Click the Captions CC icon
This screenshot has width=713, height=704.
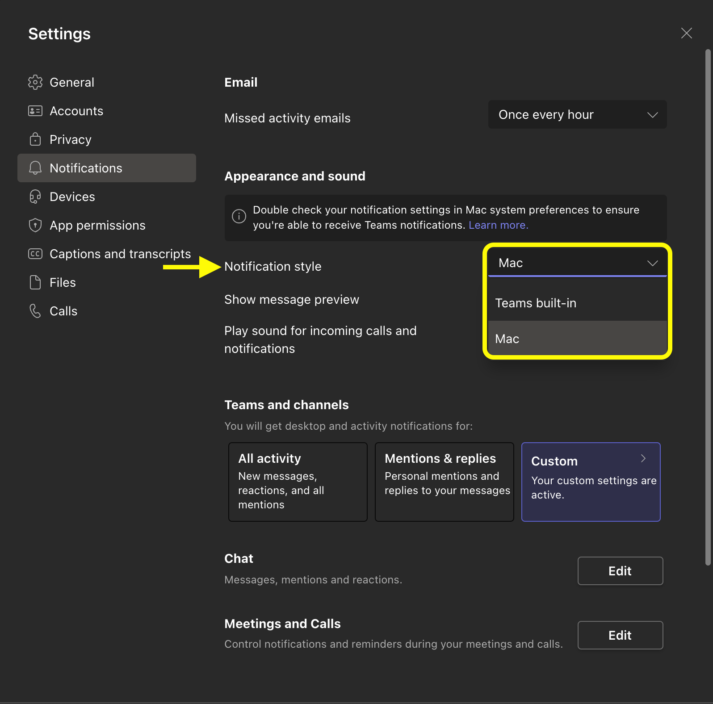point(35,254)
